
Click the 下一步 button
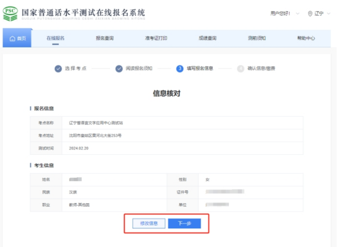coord(184,223)
